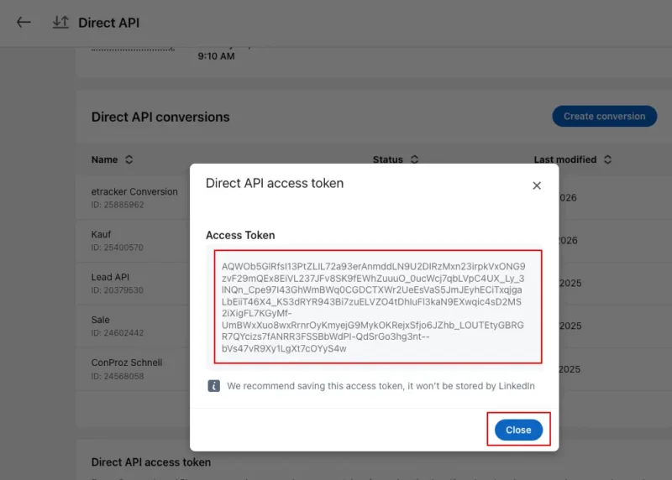This screenshot has width=672, height=480.
Task: Dismiss the dialog with the X icon
Action: pyautogui.click(x=537, y=185)
